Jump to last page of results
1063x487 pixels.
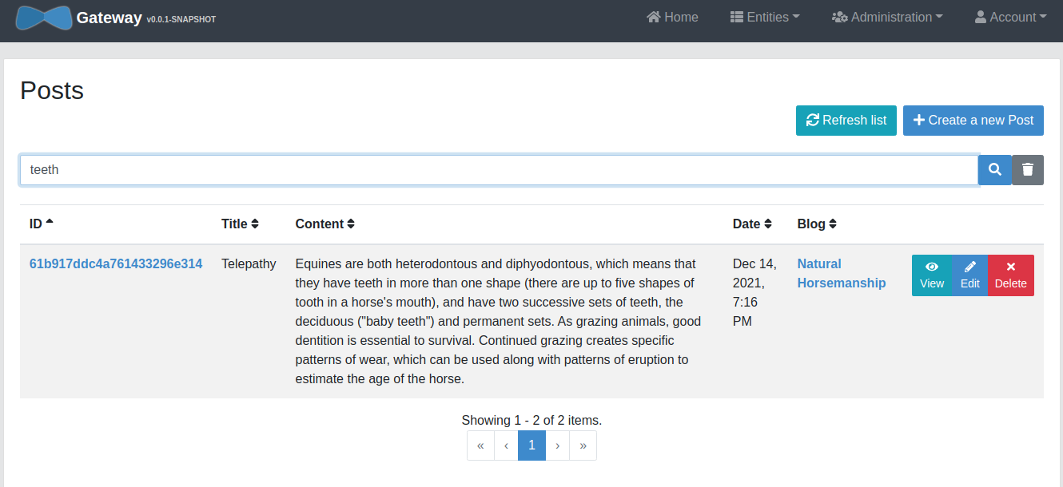click(583, 445)
